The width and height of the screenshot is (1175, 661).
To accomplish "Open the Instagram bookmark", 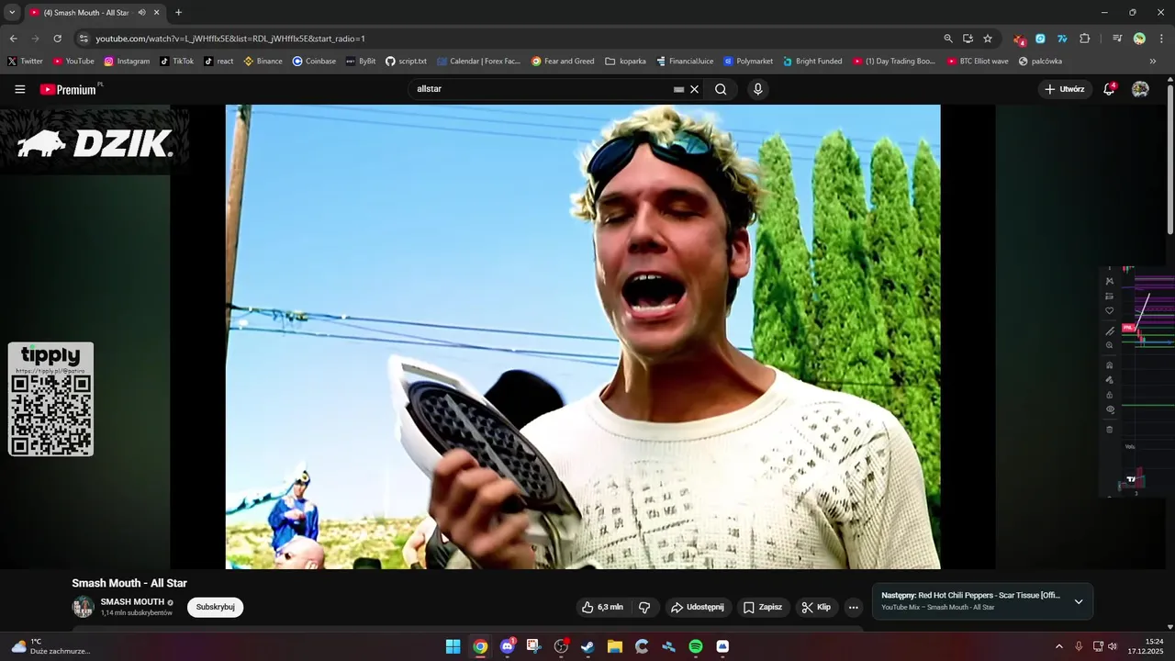I will tap(127, 62).
